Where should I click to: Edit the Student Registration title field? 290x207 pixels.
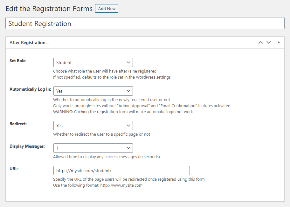[x=145, y=23]
